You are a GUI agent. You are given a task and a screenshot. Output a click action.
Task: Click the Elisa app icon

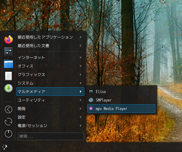[91, 92]
